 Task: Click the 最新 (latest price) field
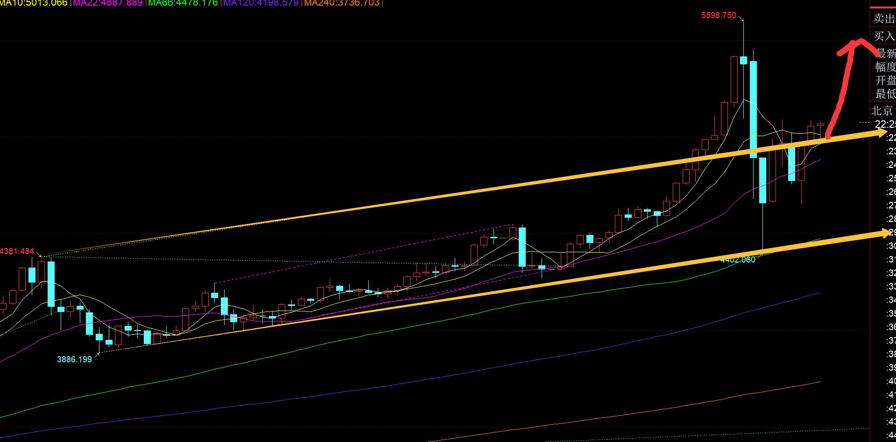(885, 53)
